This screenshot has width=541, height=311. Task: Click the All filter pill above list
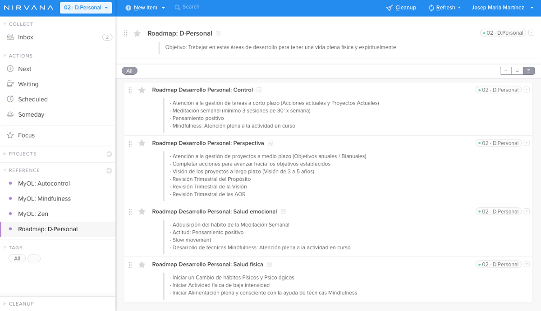[x=129, y=71]
